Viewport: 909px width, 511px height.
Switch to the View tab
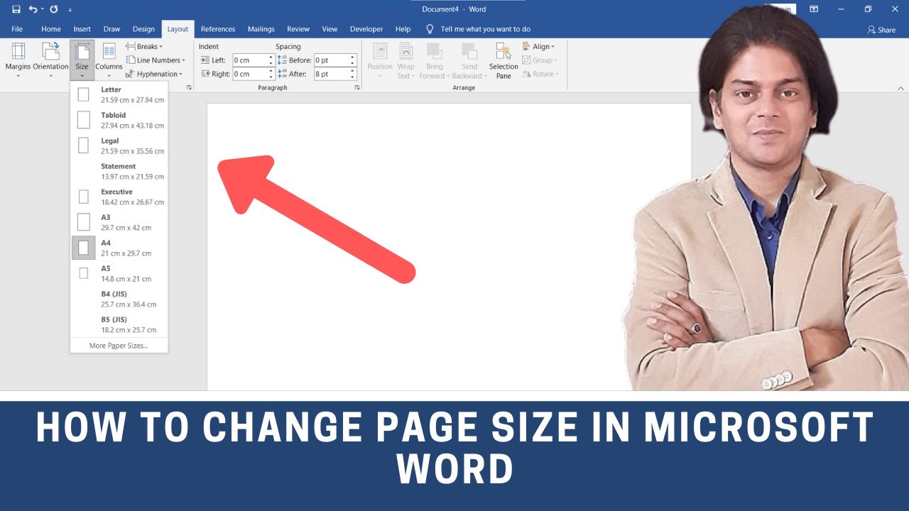(x=330, y=29)
